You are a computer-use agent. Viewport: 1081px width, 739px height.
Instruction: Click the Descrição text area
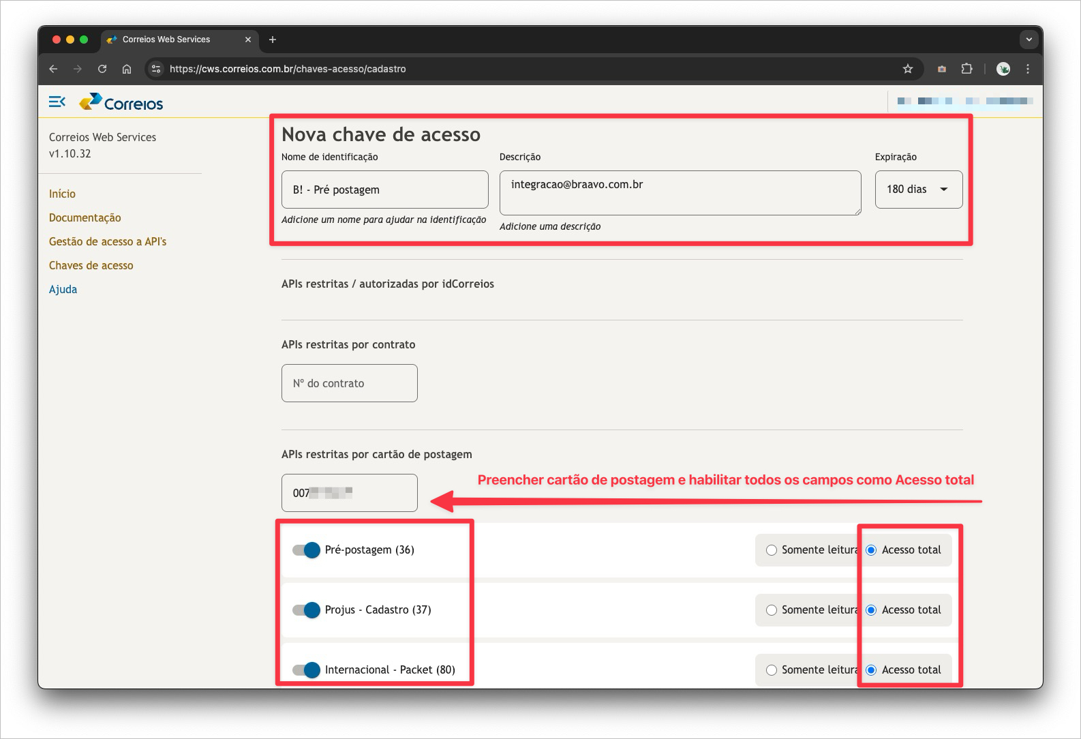click(680, 193)
